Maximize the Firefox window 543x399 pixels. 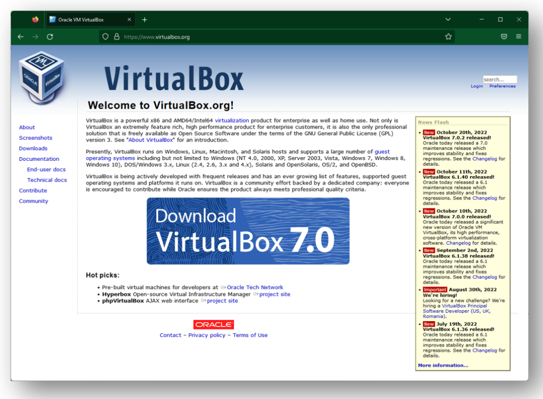point(500,20)
